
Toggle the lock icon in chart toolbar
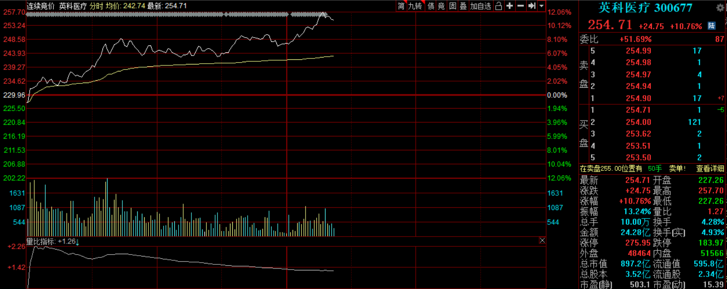click(498, 6)
